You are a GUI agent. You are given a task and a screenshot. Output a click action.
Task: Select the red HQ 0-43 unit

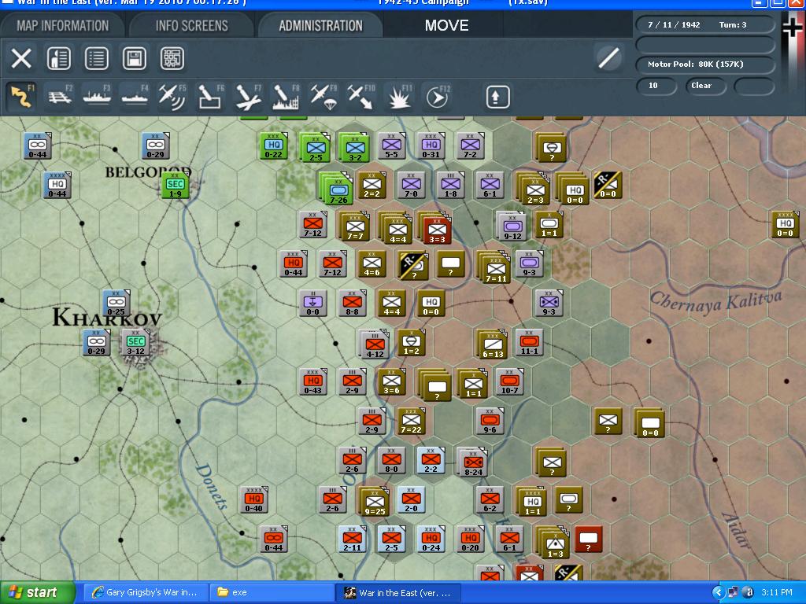tap(312, 381)
